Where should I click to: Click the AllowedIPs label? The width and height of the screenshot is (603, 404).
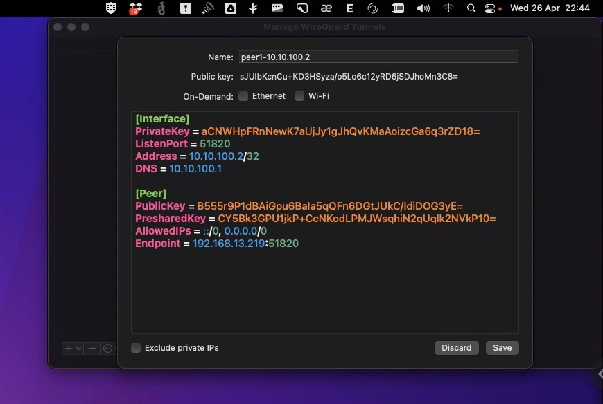pos(163,230)
